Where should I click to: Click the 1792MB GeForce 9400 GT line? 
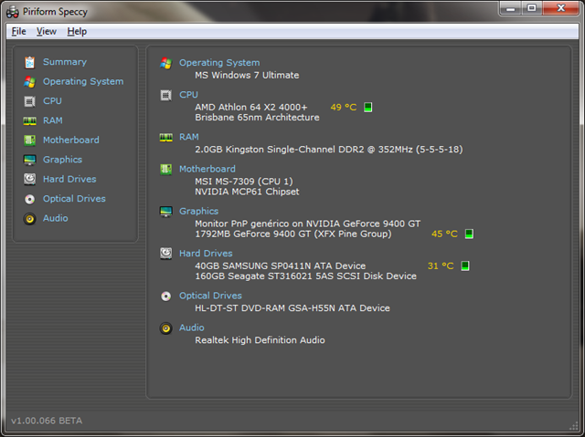[293, 234]
